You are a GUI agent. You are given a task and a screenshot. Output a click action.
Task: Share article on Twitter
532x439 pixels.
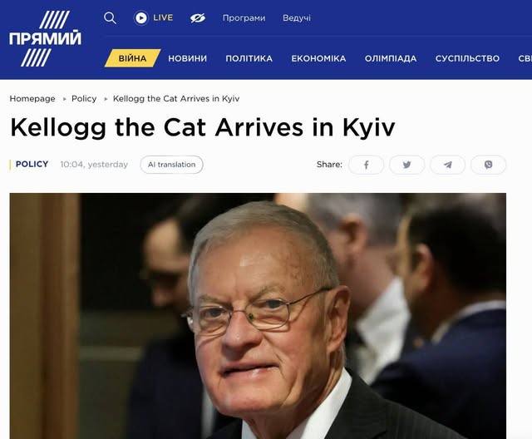click(406, 165)
